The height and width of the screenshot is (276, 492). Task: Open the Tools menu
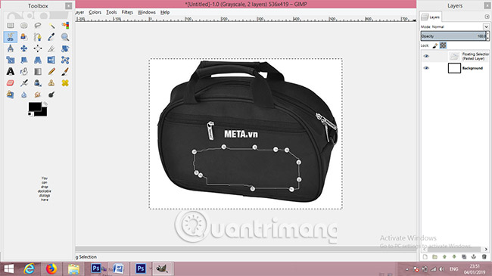(x=111, y=12)
